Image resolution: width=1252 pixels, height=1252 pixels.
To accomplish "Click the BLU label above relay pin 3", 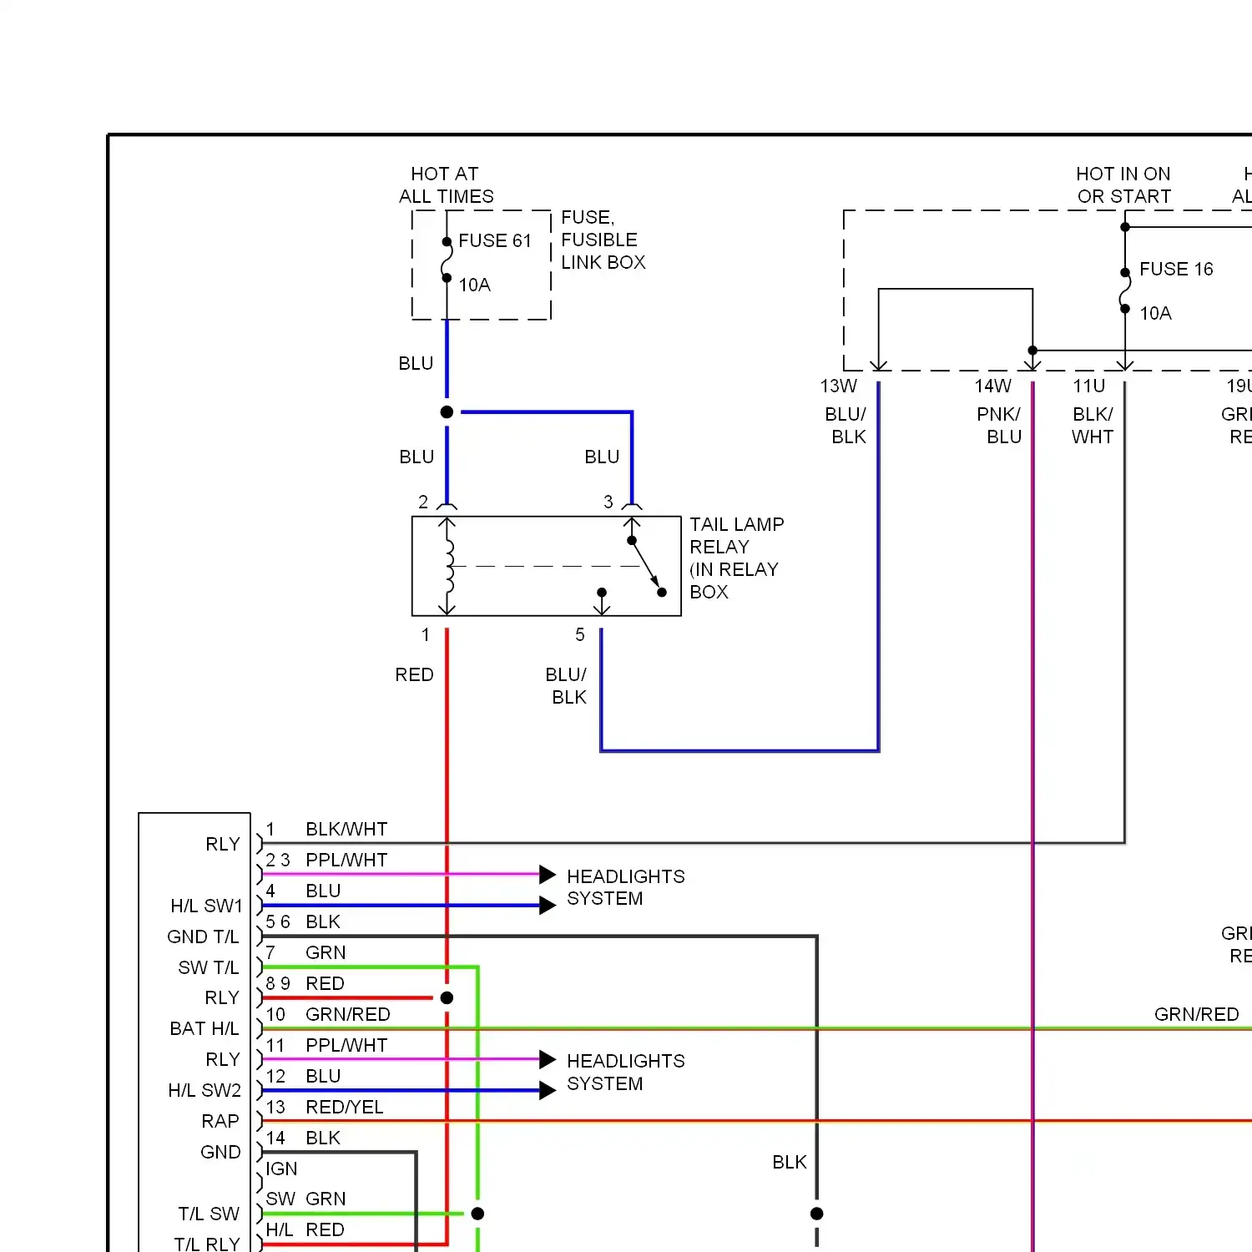I will [x=602, y=457].
